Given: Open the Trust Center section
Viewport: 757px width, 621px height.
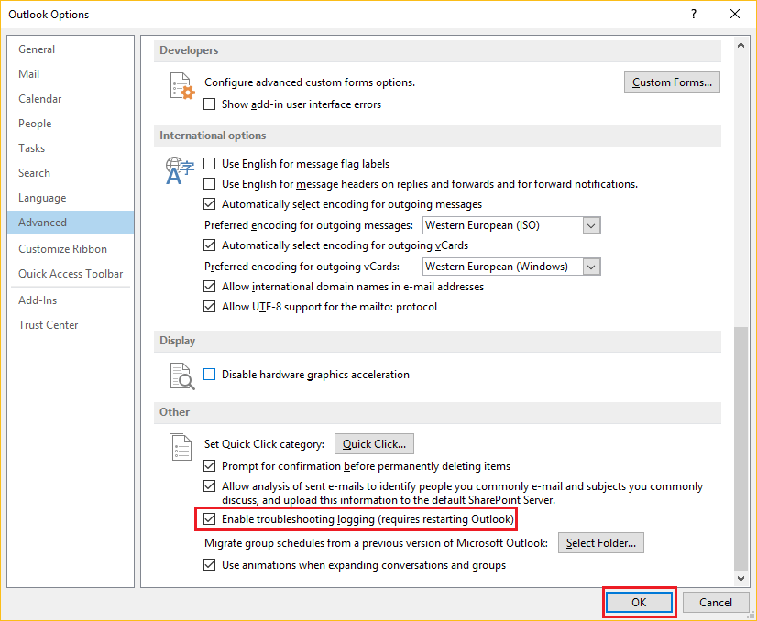Looking at the screenshot, I should [x=48, y=324].
